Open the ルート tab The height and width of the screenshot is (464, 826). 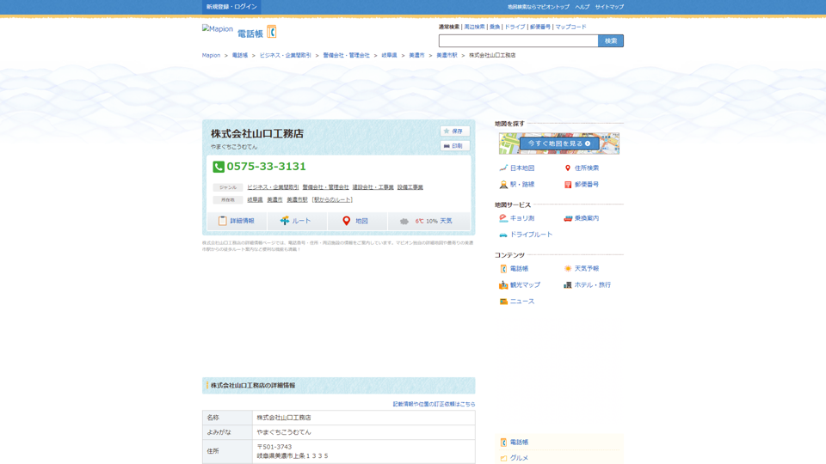(x=296, y=221)
